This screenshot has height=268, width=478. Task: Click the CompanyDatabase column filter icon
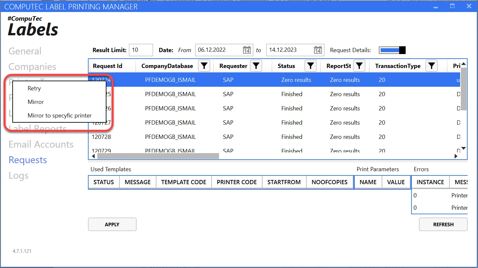click(x=204, y=66)
